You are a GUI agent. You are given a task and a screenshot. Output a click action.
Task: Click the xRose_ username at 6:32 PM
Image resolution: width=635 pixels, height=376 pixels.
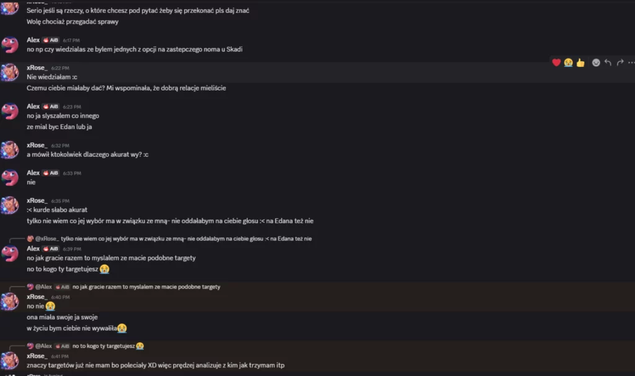coord(37,145)
